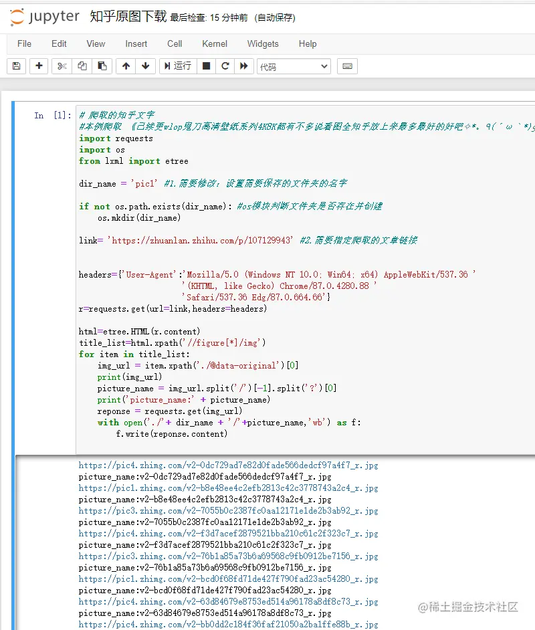Open output link ending f3d7acef2879521bba210c61c2f323c7_r.jpg

(229, 534)
